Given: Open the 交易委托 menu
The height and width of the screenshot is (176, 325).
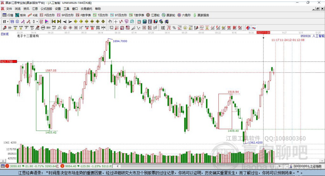Looking at the screenshot, I should [x=86, y=9].
